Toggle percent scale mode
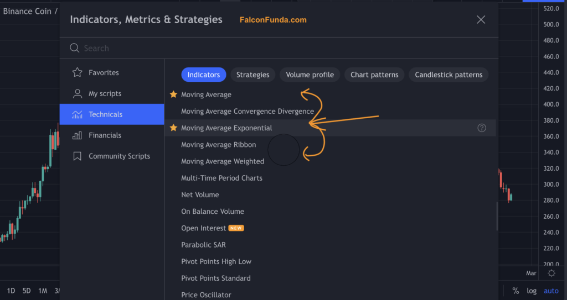Image resolution: width=567 pixels, height=300 pixels. pyautogui.click(x=516, y=291)
